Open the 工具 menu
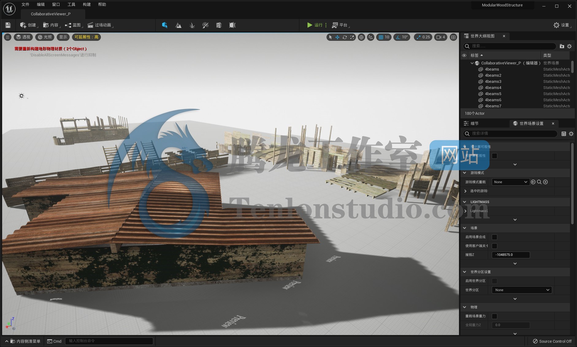The image size is (577, 347). pyautogui.click(x=71, y=5)
